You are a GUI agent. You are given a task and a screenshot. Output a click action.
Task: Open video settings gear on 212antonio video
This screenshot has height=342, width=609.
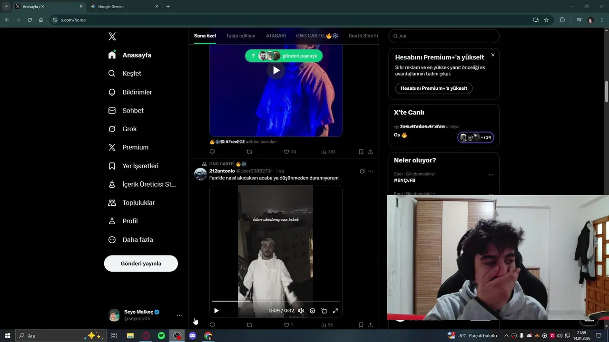(312, 311)
